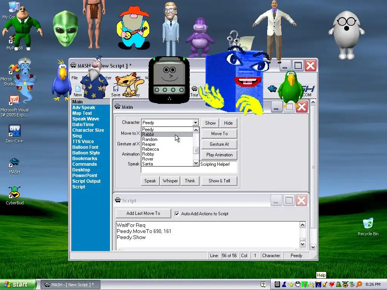Click the white ghost tray icon
Screen dimensions: 387x290
click(298, 284)
